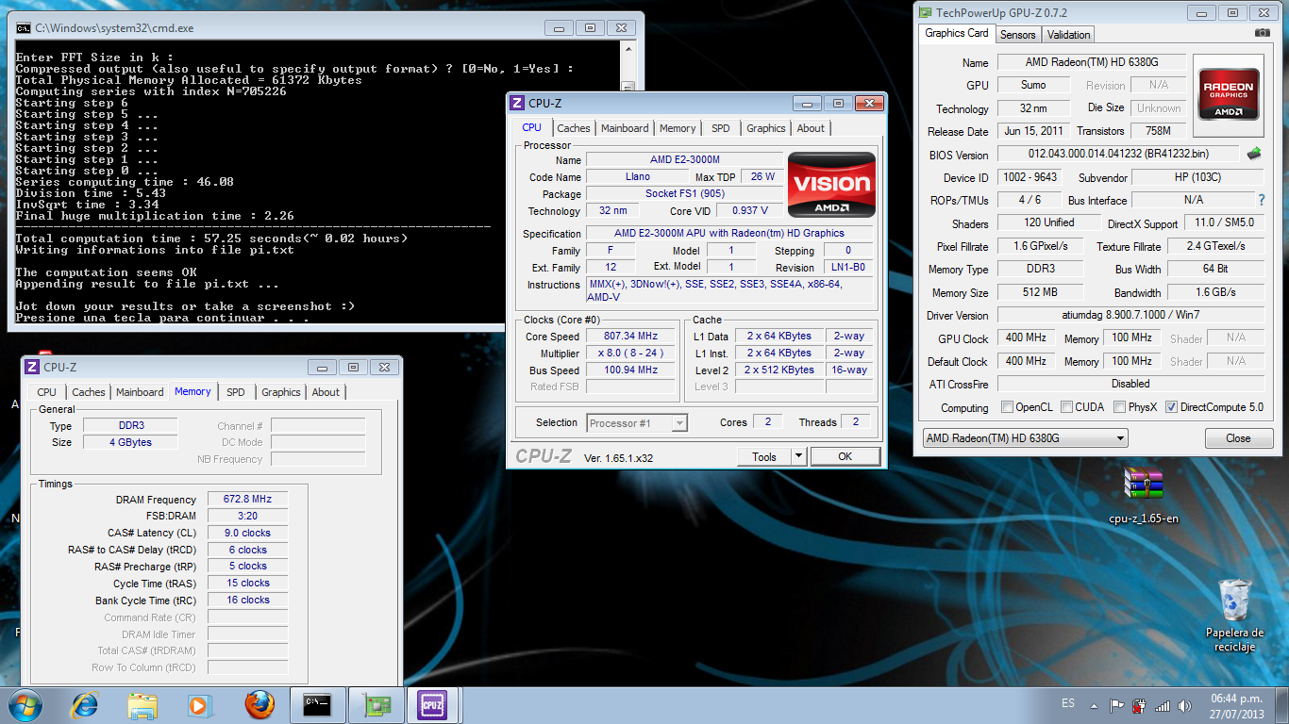Open the Tools dropdown arrow in CPU-Z

click(798, 456)
